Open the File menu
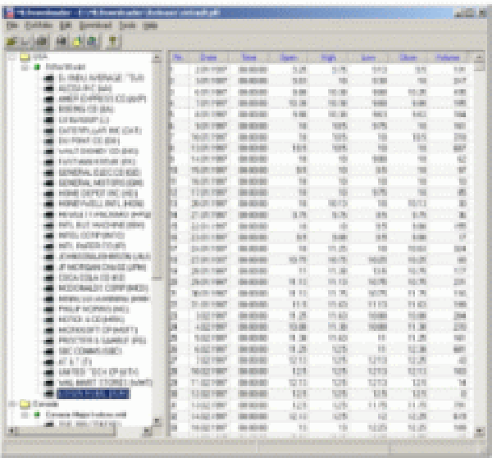Viewport: 492px width, 458px height. (12, 25)
